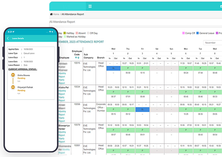Screen dimensions: 222x157
Task: Click Current Approval Status heading on phone
Action: 23,69
